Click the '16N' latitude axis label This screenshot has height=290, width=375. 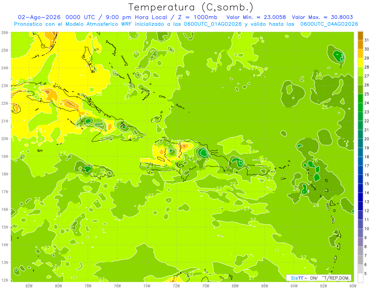(5, 209)
